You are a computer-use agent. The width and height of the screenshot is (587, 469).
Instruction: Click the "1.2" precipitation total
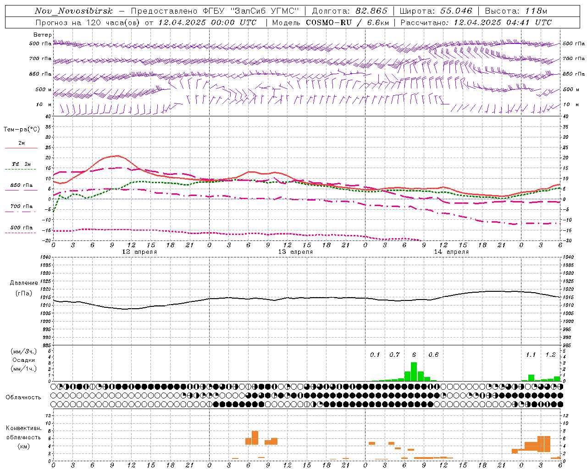(550, 355)
